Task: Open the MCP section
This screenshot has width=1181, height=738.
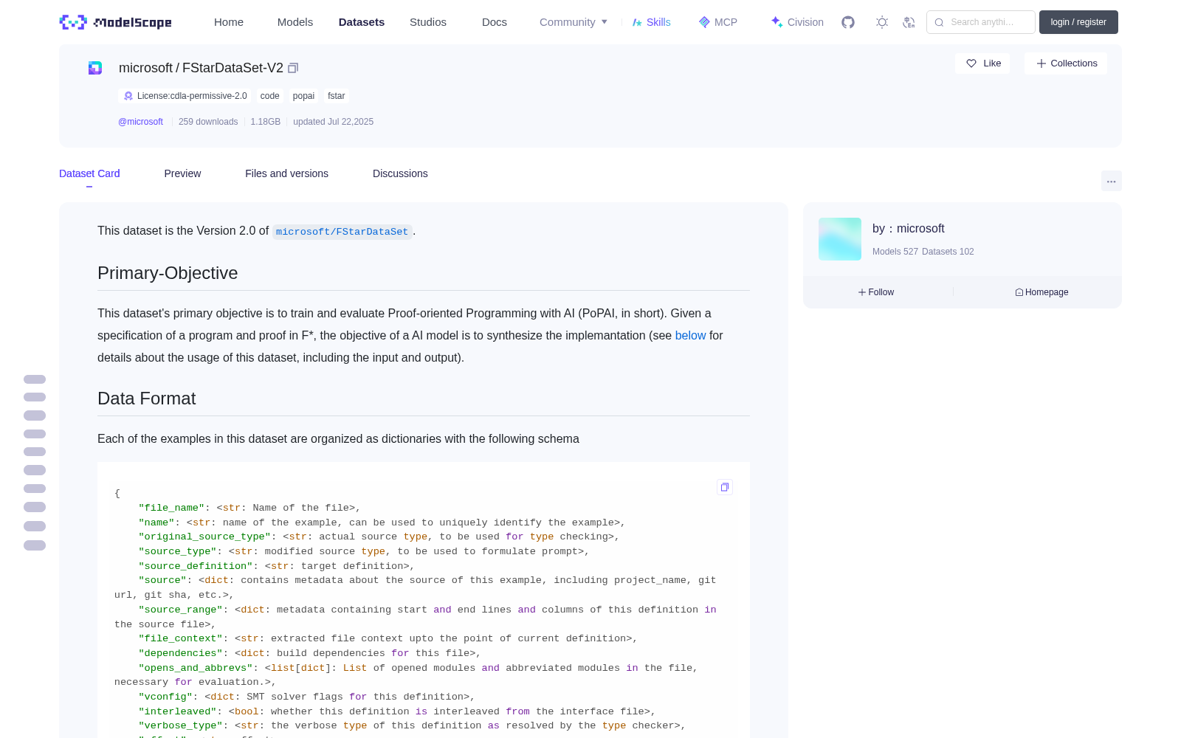Action: tap(718, 22)
